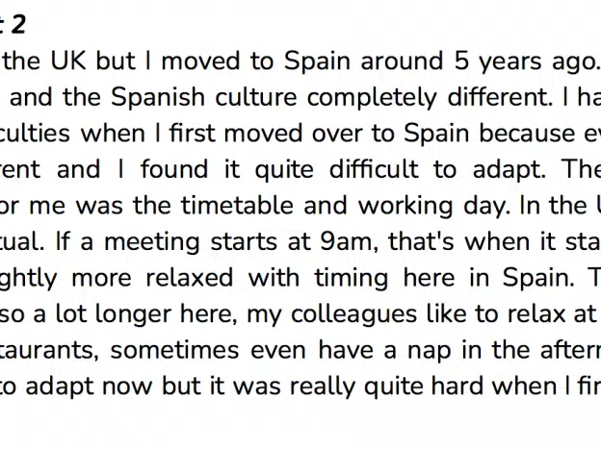601x450 pixels.
Task: Click the word "completely" in line two
Action: 372,98
